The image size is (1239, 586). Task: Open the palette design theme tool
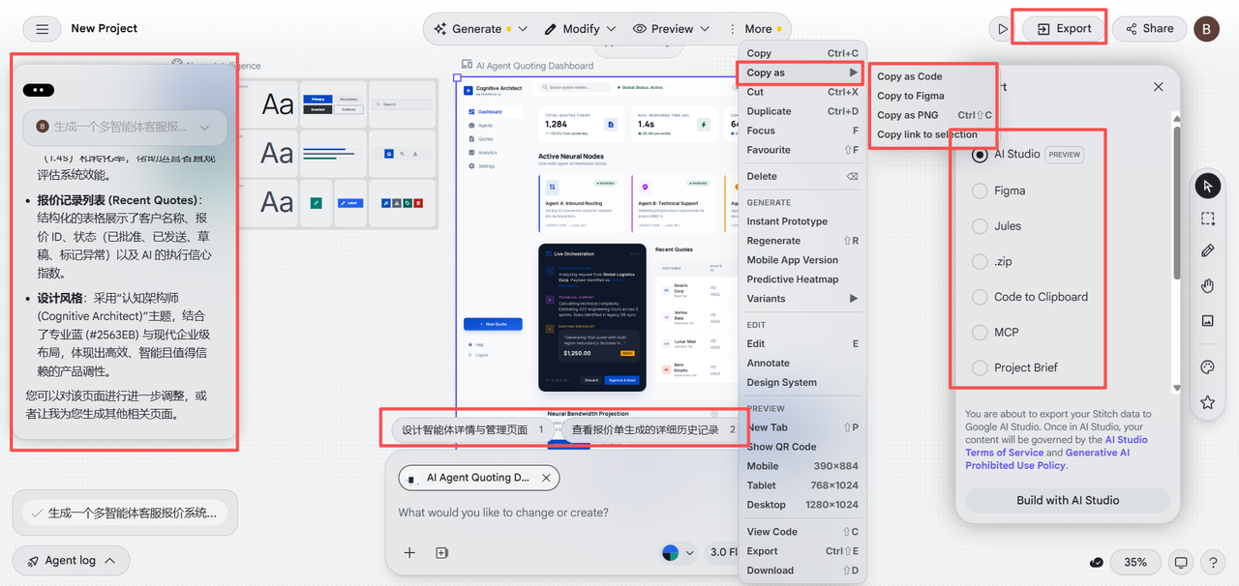[1207, 367]
